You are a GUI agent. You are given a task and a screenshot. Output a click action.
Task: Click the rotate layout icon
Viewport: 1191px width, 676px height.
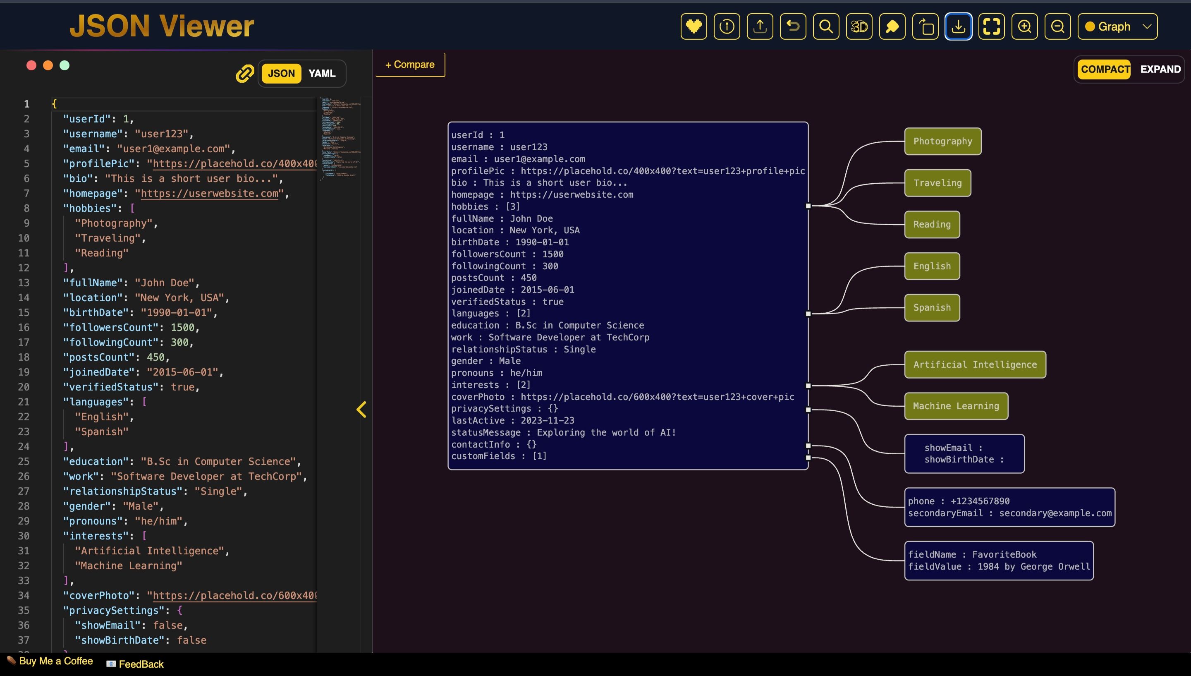click(925, 26)
